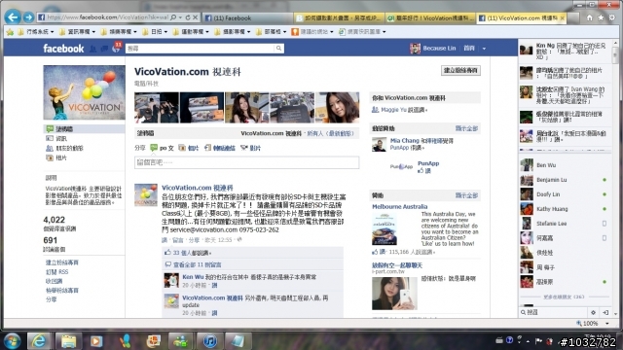Open chat with Doofy Lin
623x350 pixels.
click(x=564, y=194)
